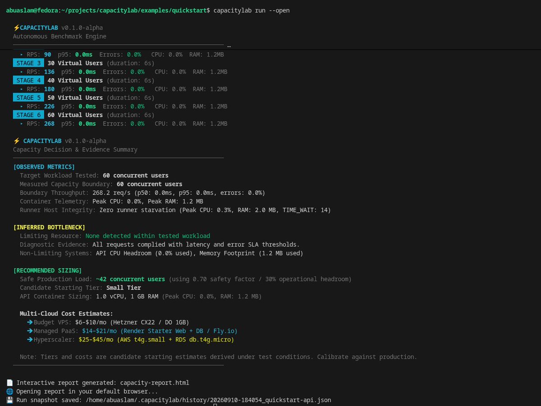Image resolution: width=541 pixels, height=406 pixels.
Task: Click the 'Small Tier' value
Action: 124,287
